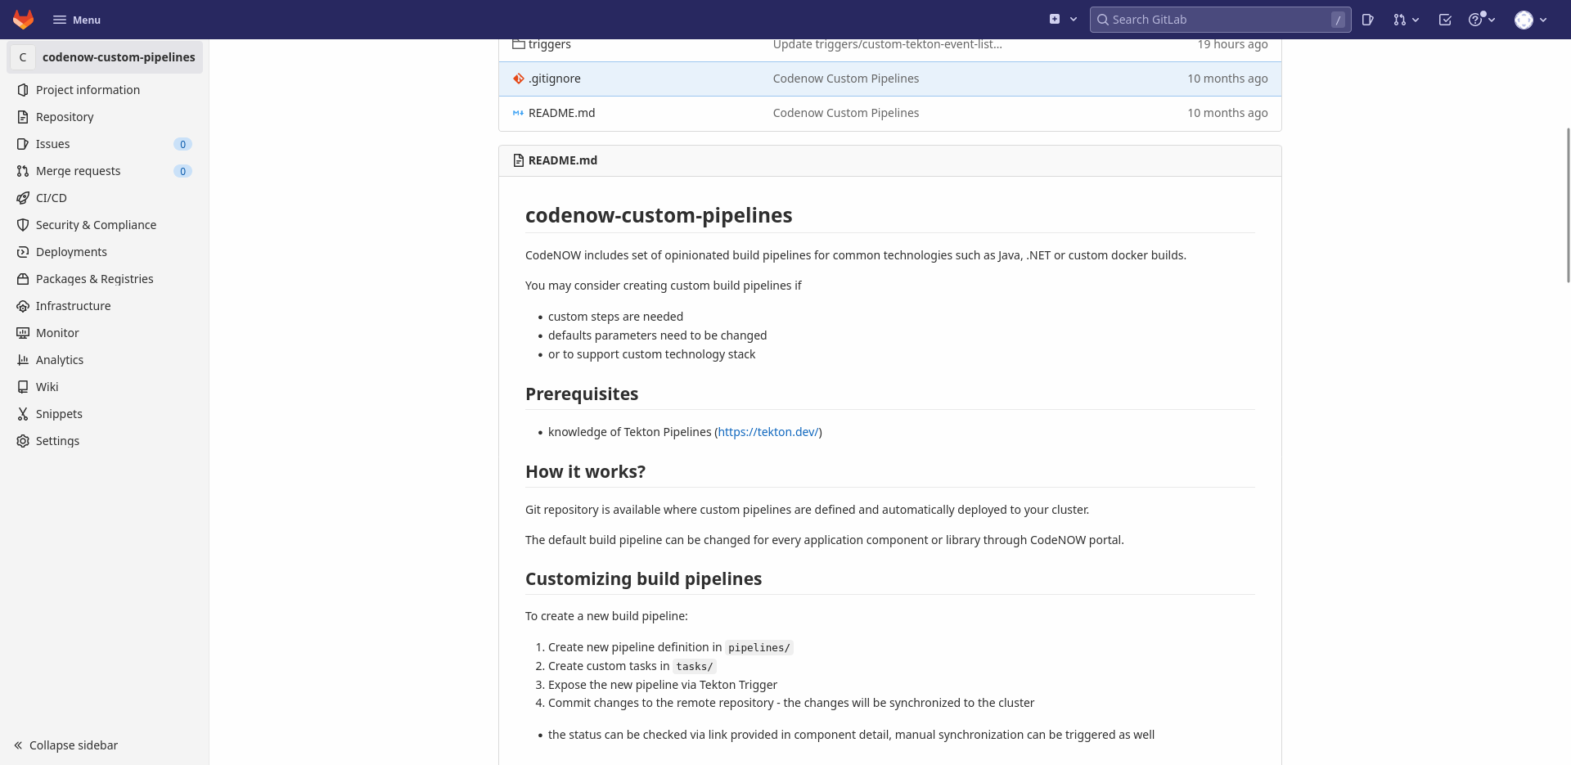Image resolution: width=1571 pixels, height=765 pixels.
Task: Open the To-Do list checkmark icon
Action: pos(1445,20)
